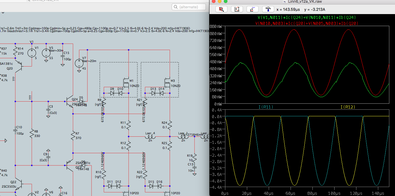Click the yellow I(R12) trace label
Viewport: 395px width, 196px height.
tap(348, 107)
